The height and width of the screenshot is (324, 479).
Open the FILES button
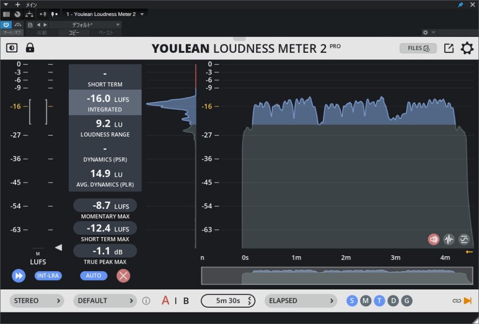[418, 48]
